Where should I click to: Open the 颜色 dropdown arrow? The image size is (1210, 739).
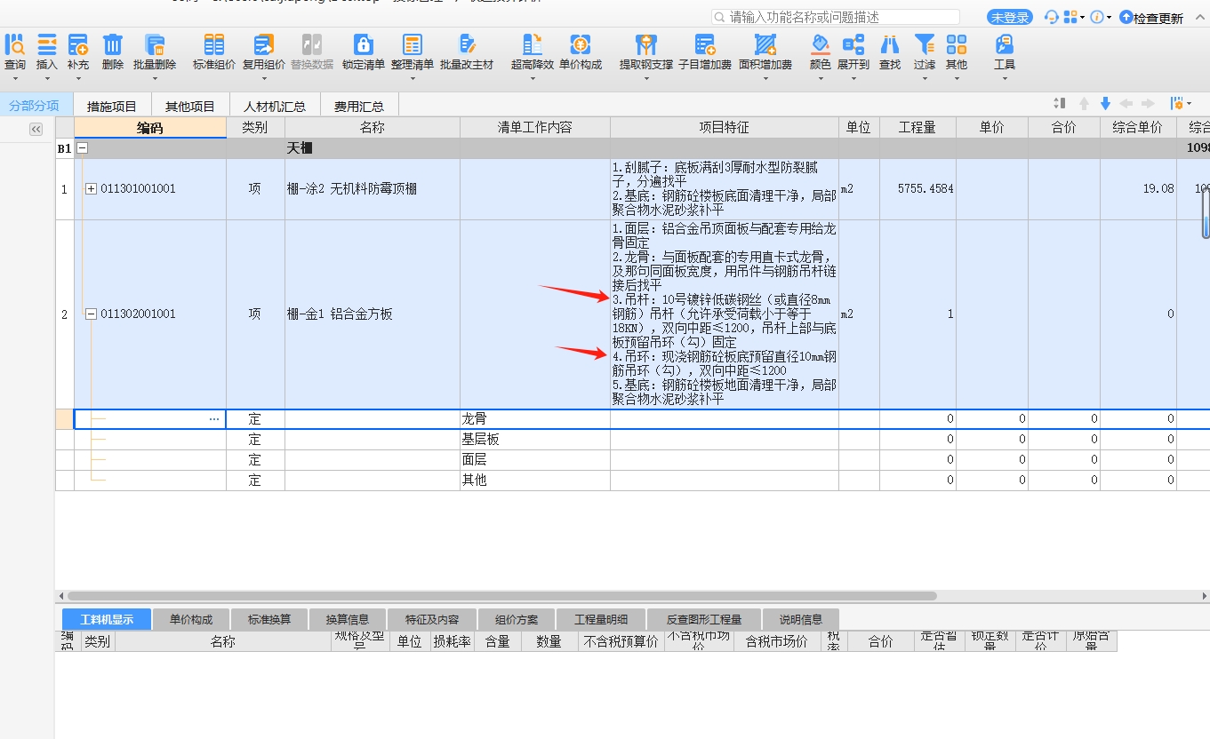tap(820, 78)
